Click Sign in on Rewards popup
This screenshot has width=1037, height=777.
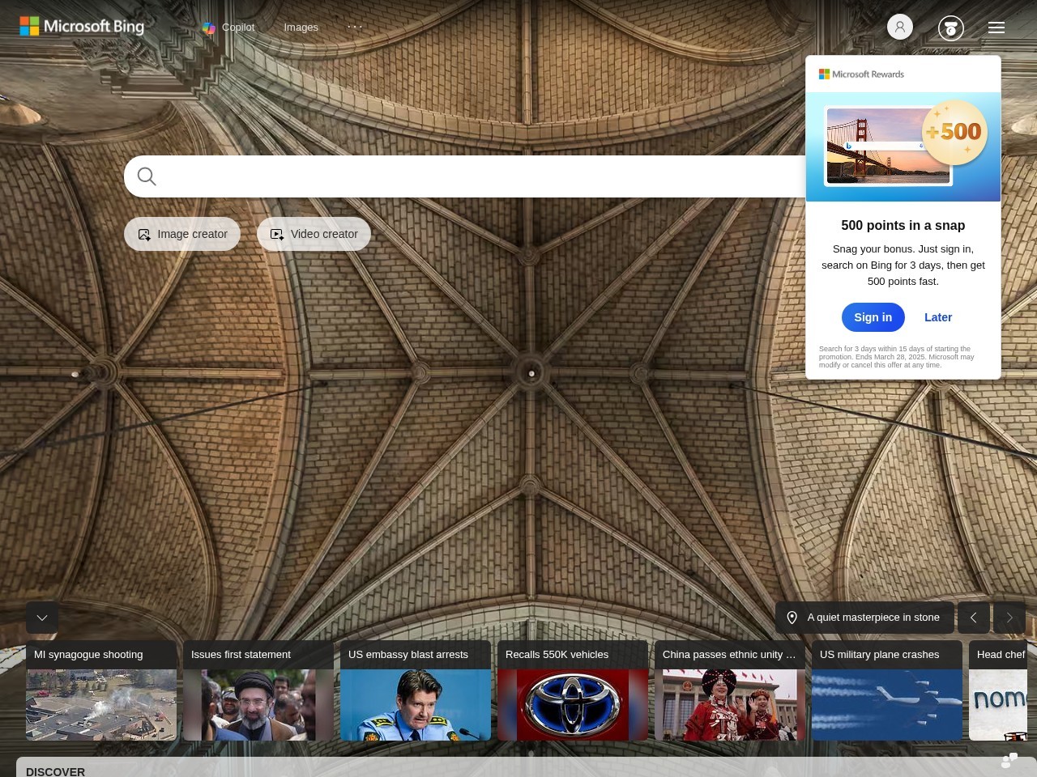(x=873, y=317)
